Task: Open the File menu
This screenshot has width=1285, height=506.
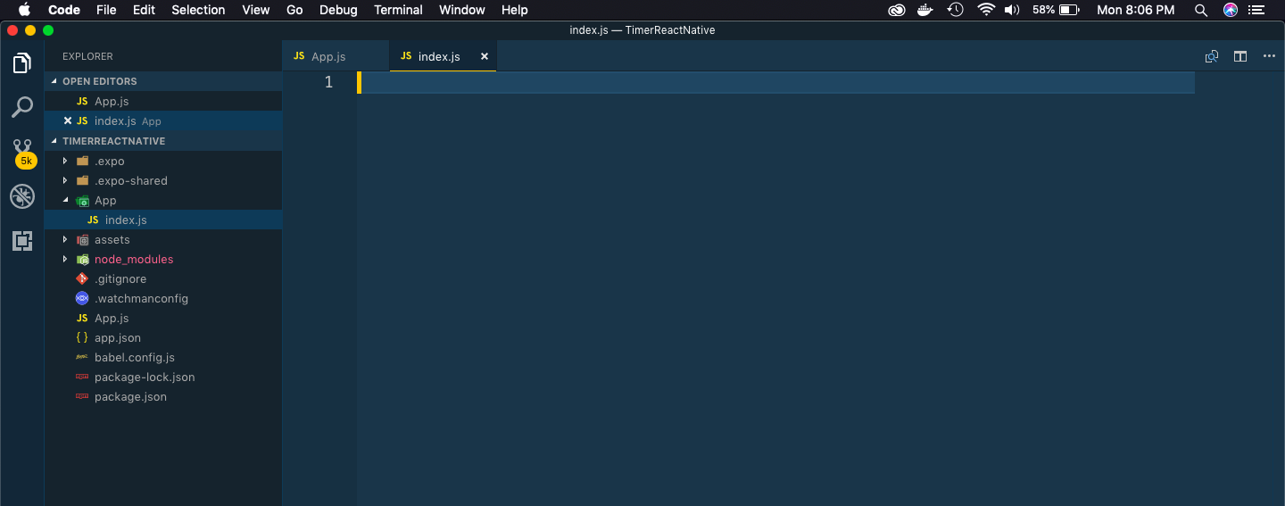Action: point(106,10)
